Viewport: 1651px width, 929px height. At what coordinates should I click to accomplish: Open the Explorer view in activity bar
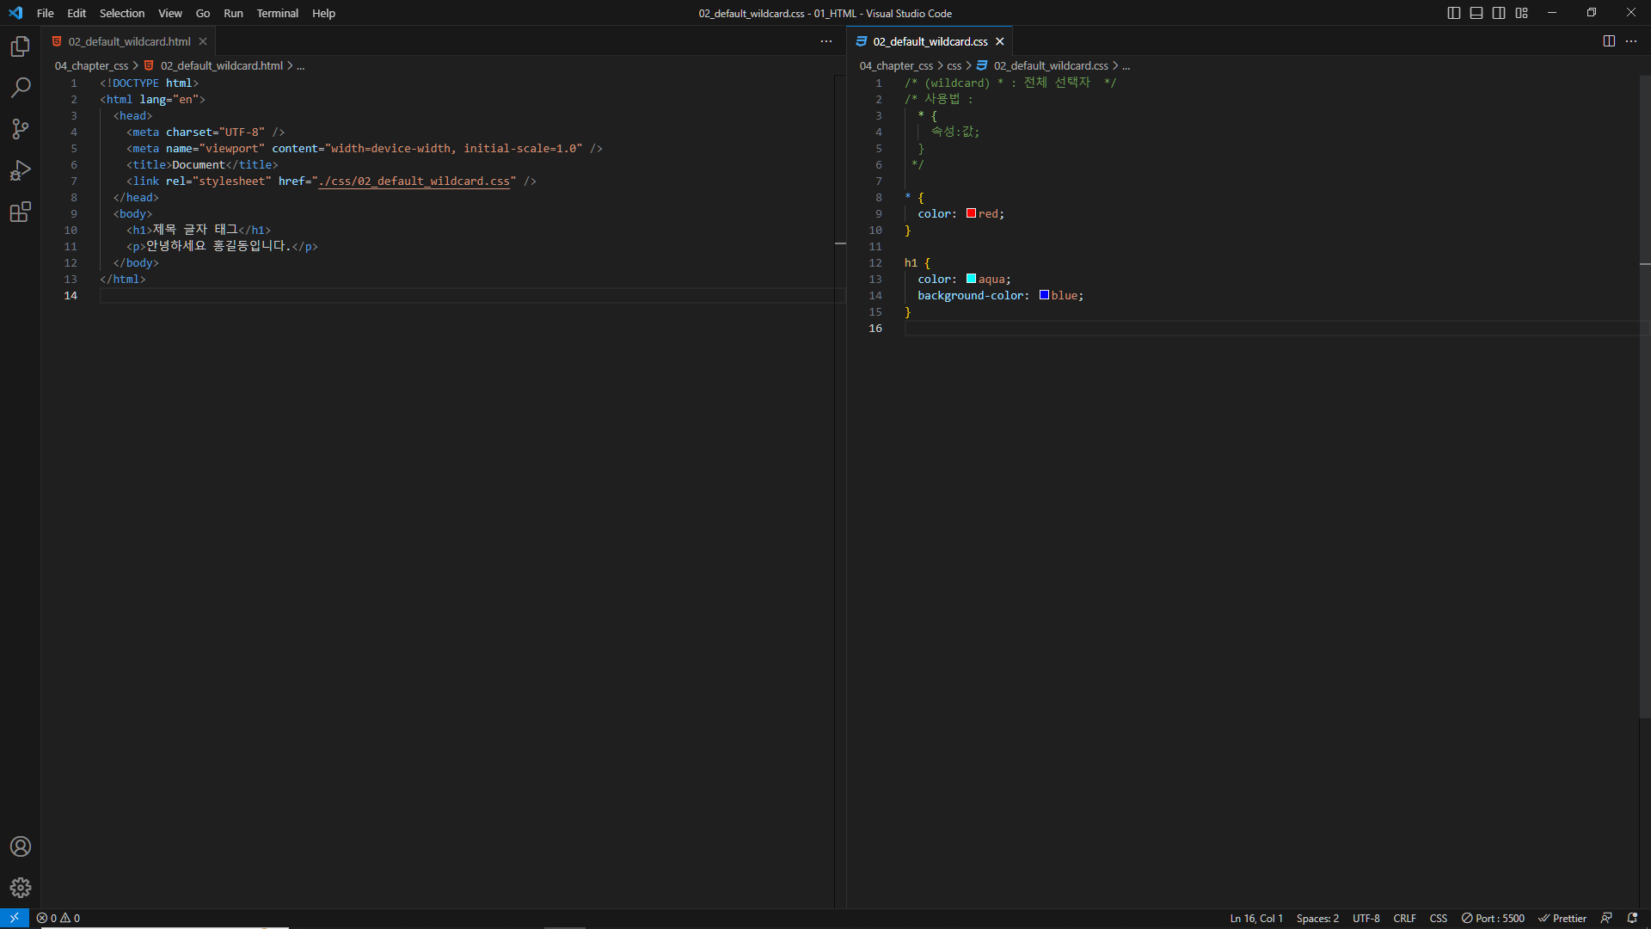(x=21, y=46)
